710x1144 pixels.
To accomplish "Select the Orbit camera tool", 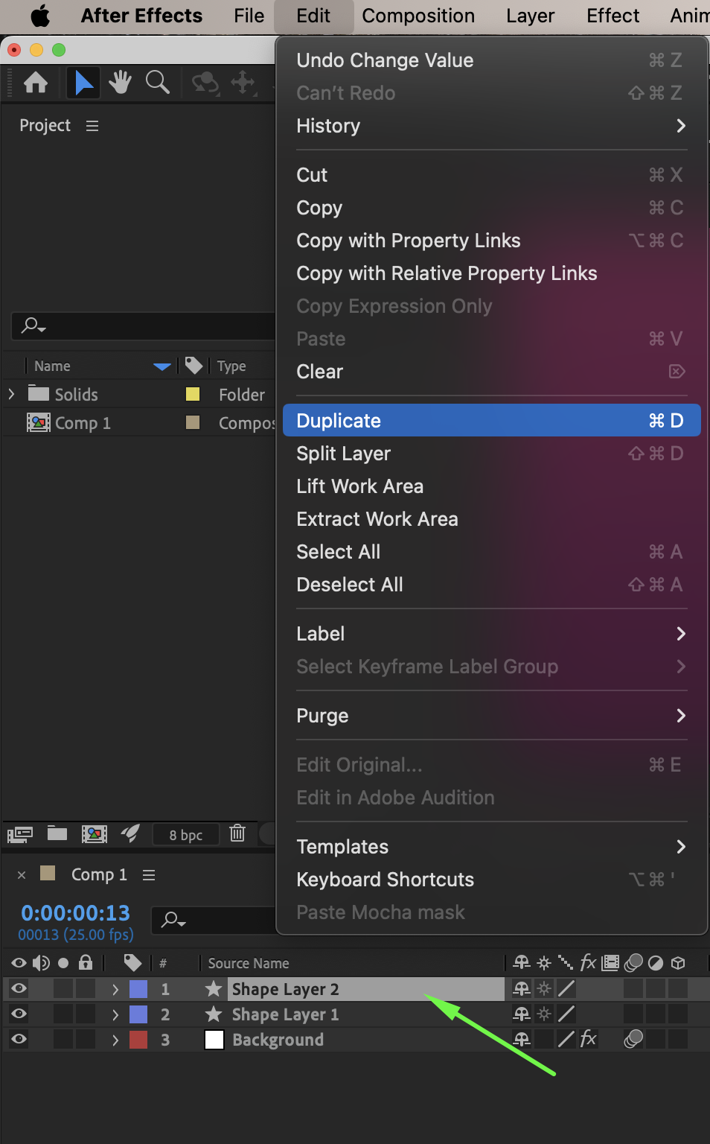I will 205,82.
